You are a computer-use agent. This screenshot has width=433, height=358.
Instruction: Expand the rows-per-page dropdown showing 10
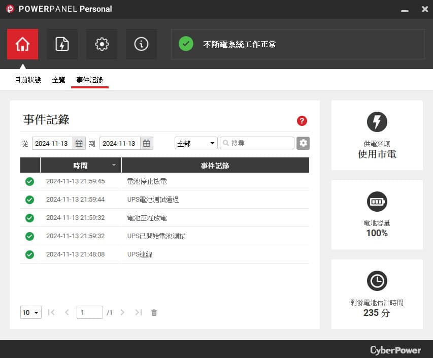click(31, 312)
